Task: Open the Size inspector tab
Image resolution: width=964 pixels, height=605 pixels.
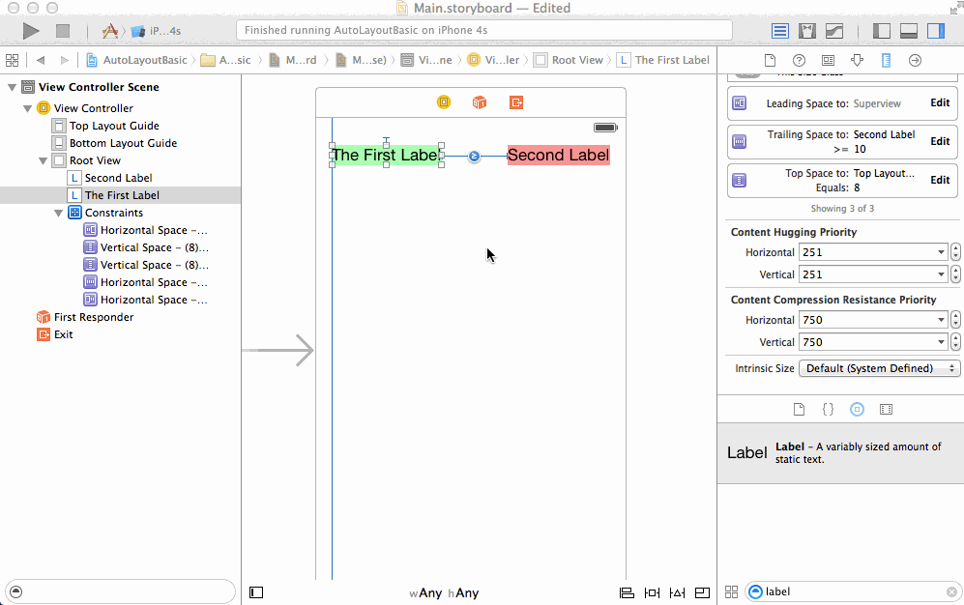Action: 886,60
